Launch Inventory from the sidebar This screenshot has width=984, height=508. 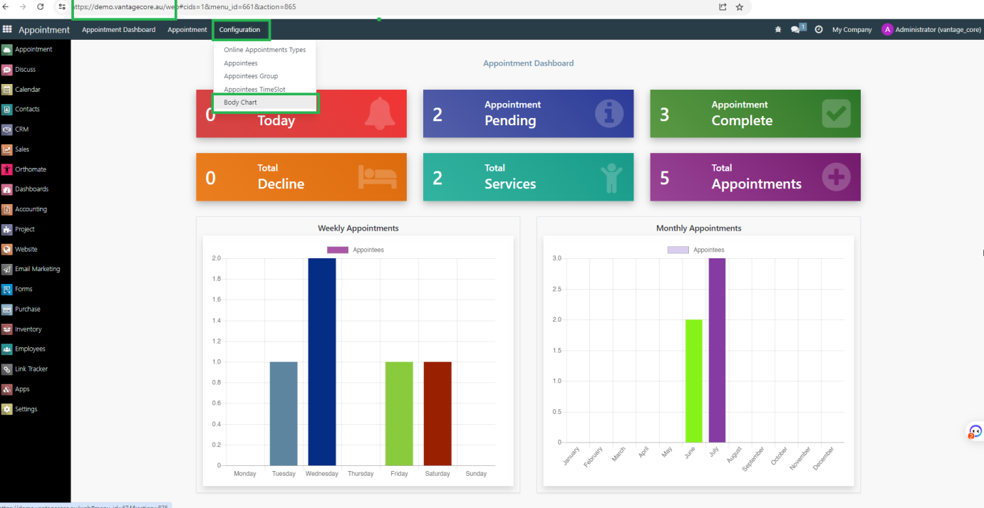(x=28, y=329)
